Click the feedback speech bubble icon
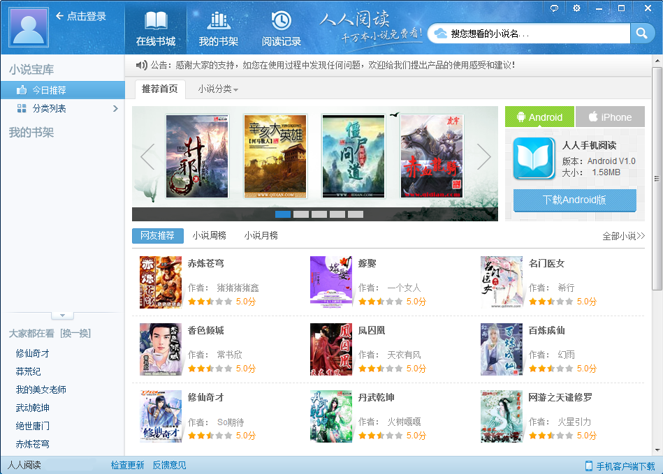Image resolution: width=663 pixels, height=474 pixels. (x=554, y=8)
